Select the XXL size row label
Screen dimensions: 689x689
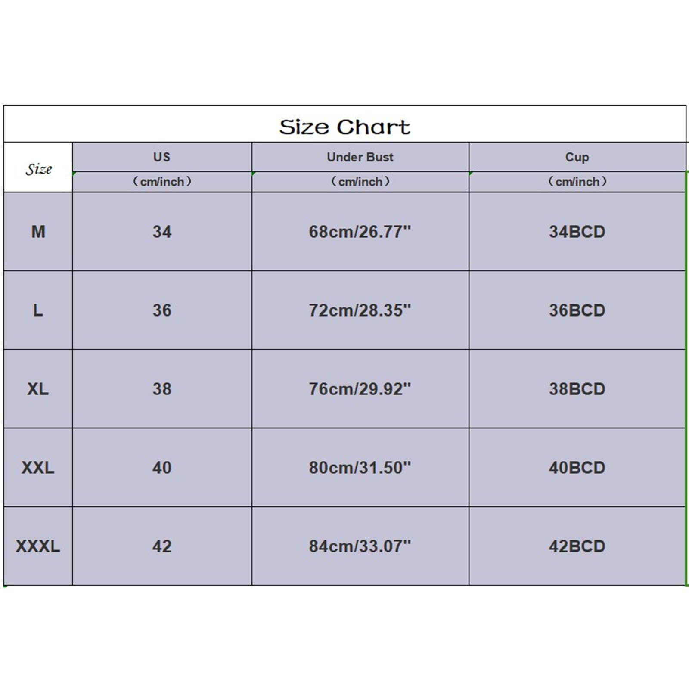pyautogui.click(x=38, y=467)
